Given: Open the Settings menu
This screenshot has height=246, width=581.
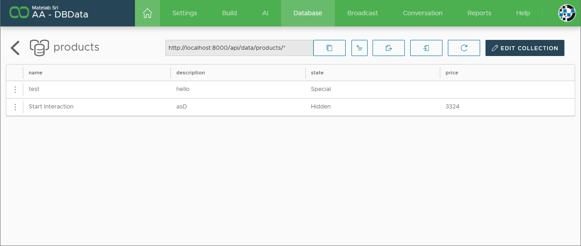Looking at the screenshot, I should point(185,13).
